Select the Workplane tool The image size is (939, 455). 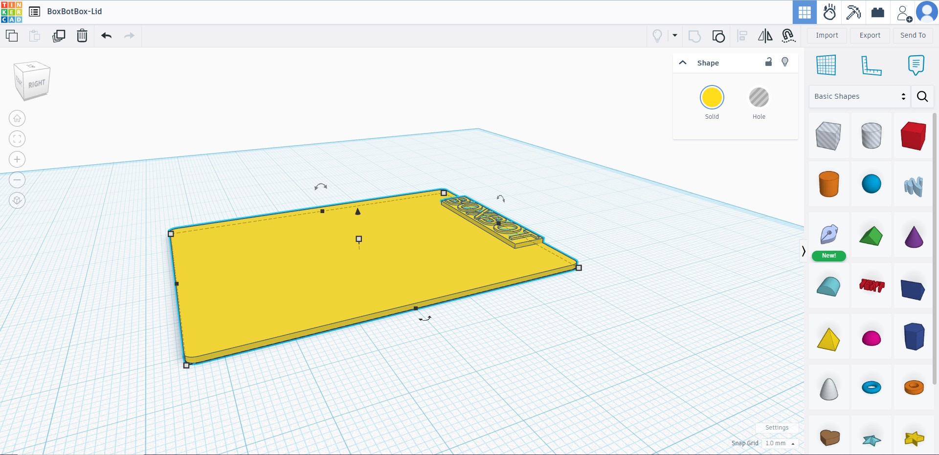tap(826, 65)
